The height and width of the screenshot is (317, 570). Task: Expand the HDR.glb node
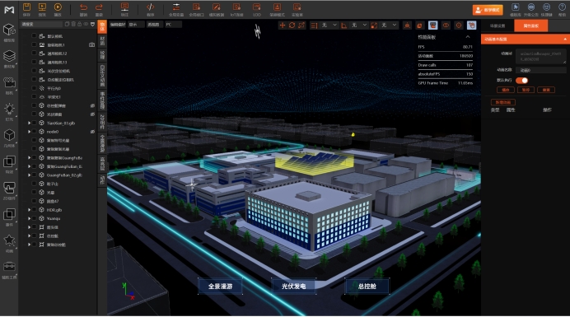(29, 210)
